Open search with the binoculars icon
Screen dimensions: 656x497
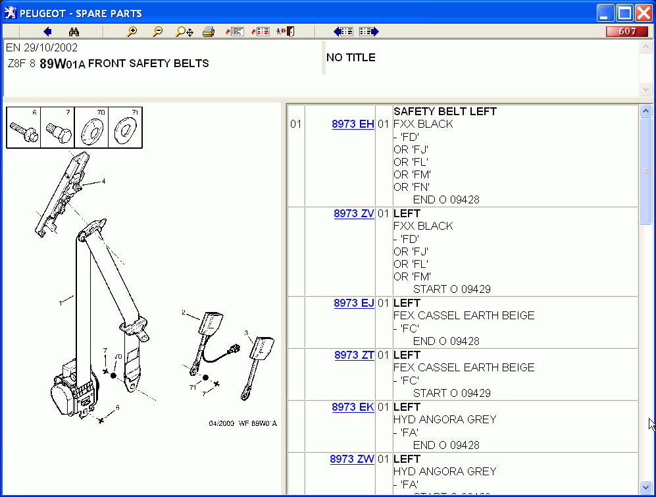[74, 32]
